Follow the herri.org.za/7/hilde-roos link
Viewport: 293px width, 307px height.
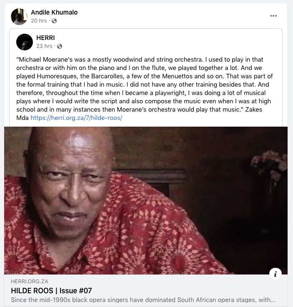[x=76, y=118]
